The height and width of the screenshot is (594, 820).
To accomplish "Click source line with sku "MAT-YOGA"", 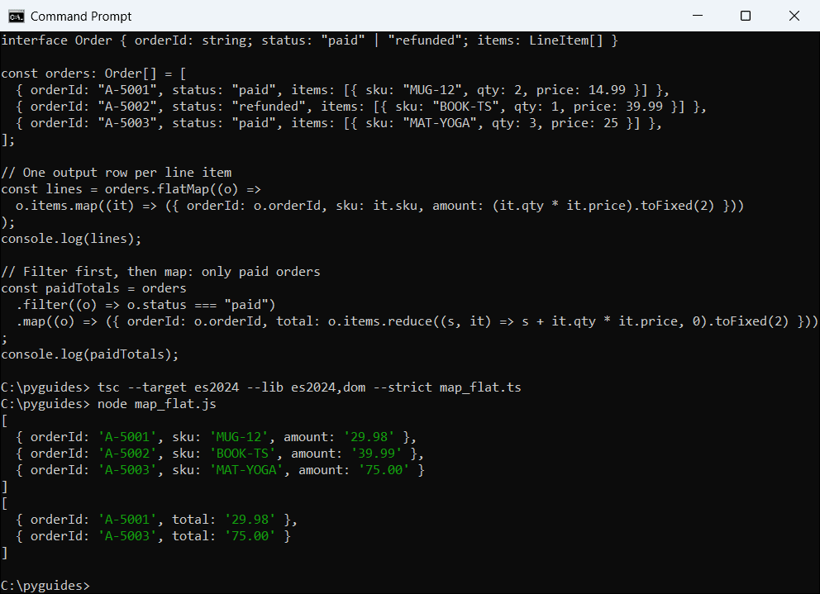I will pyautogui.click(x=338, y=123).
